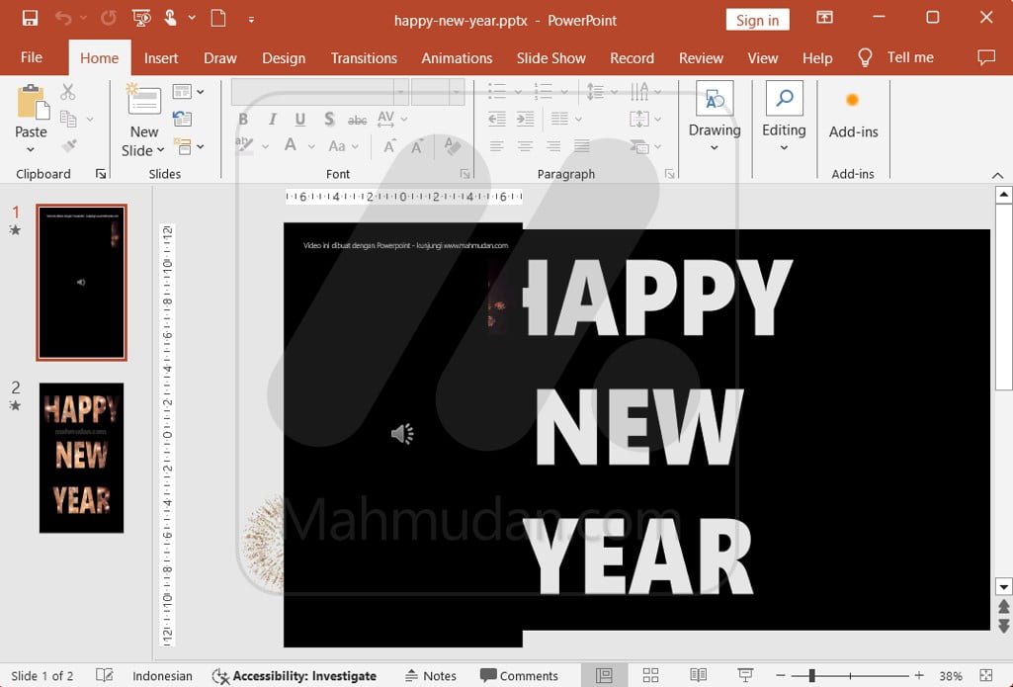Start Slide Show from status bar

click(746, 675)
